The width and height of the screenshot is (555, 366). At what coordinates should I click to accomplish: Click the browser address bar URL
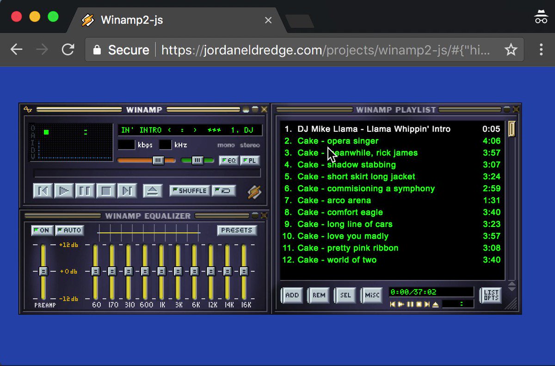(326, 50)
